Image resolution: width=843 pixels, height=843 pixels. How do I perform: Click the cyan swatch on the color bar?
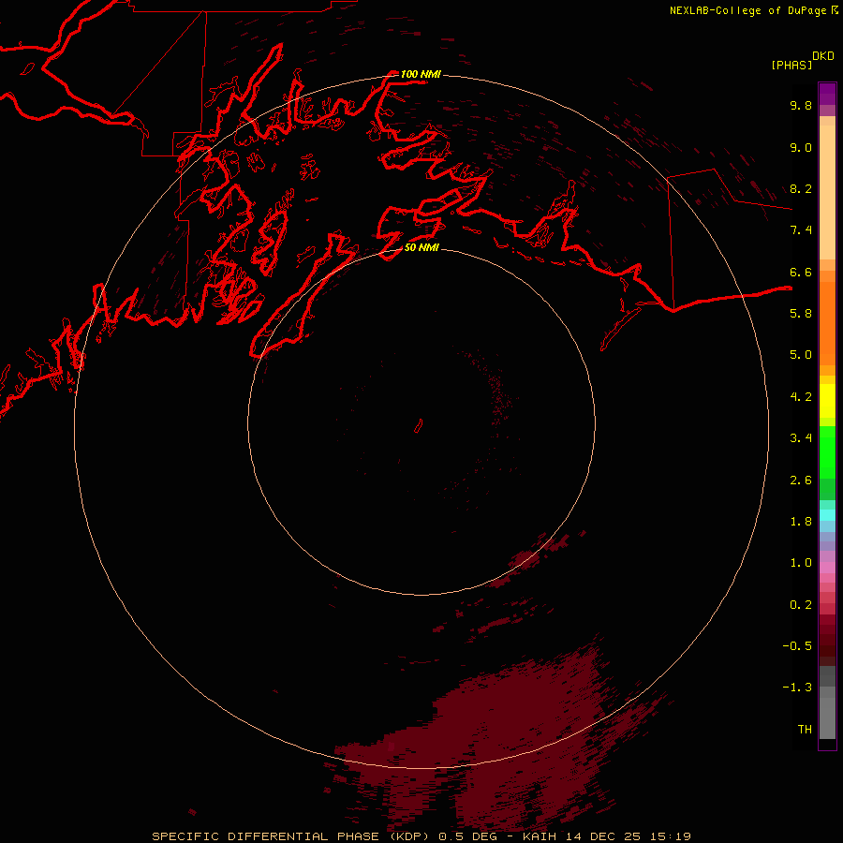(x=827, y=515)
